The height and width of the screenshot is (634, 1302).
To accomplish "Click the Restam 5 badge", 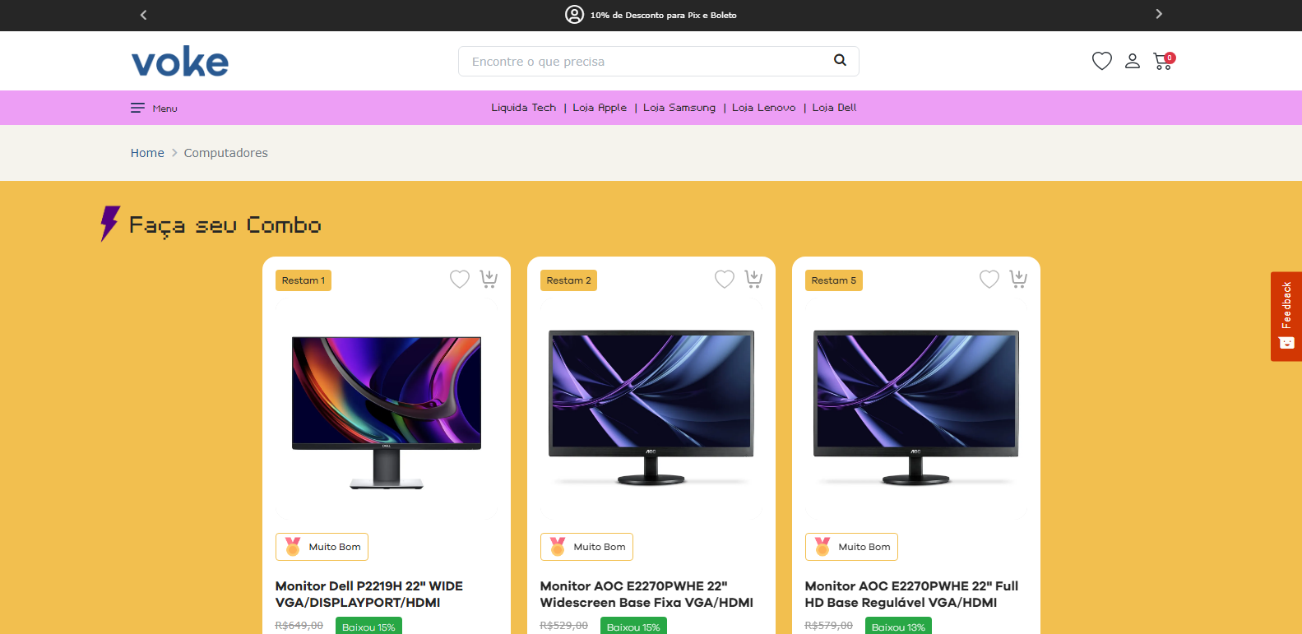I will click(x=833, y=280).
